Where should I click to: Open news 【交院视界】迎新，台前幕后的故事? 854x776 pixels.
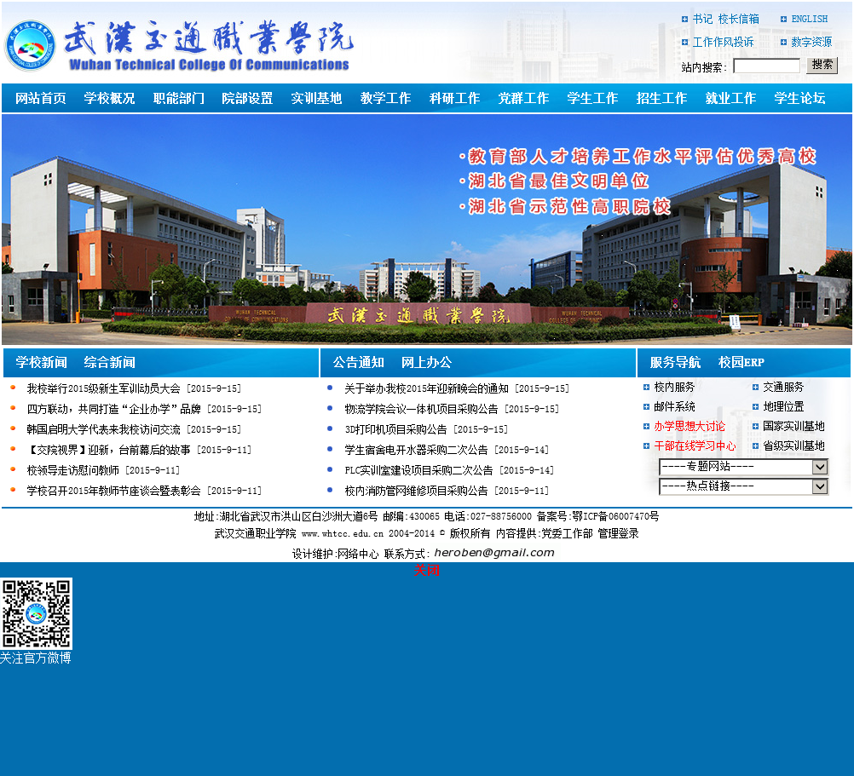pos(109,450)
